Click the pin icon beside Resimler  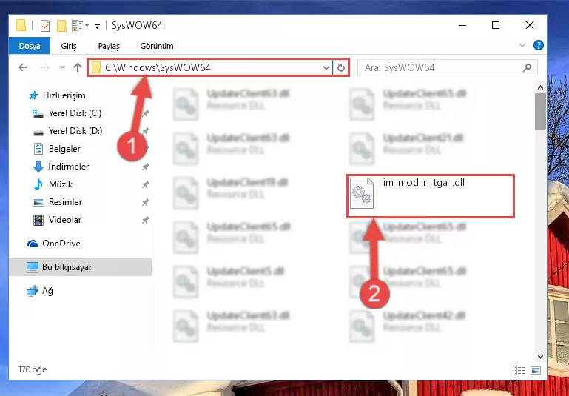coord(146,202)
